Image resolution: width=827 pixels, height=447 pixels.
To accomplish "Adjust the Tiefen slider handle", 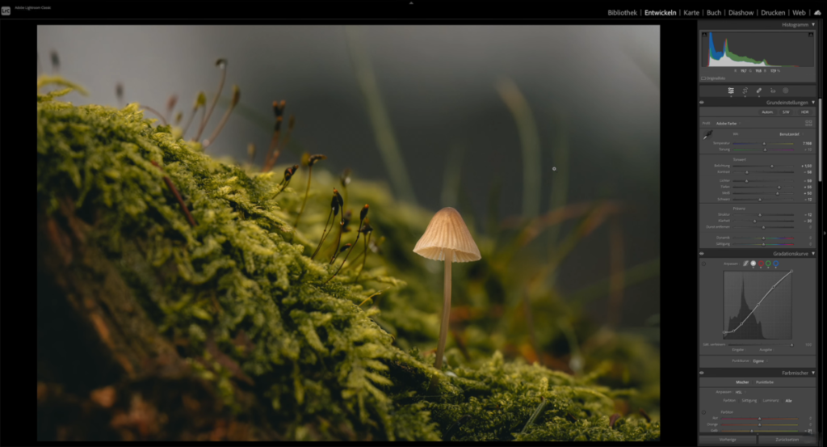I will [x=779, y=187].
